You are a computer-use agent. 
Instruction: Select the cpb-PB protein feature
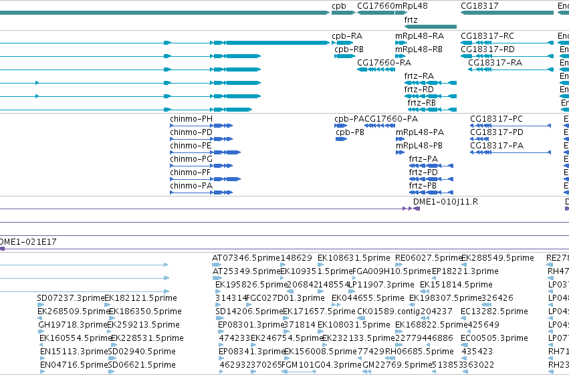(x=342, y=139)
